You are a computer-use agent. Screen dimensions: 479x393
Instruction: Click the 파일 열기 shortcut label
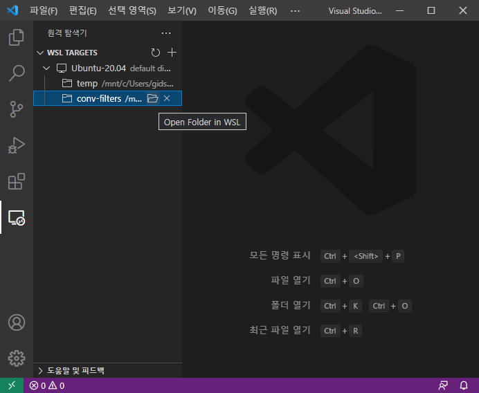tap(291, 280)
